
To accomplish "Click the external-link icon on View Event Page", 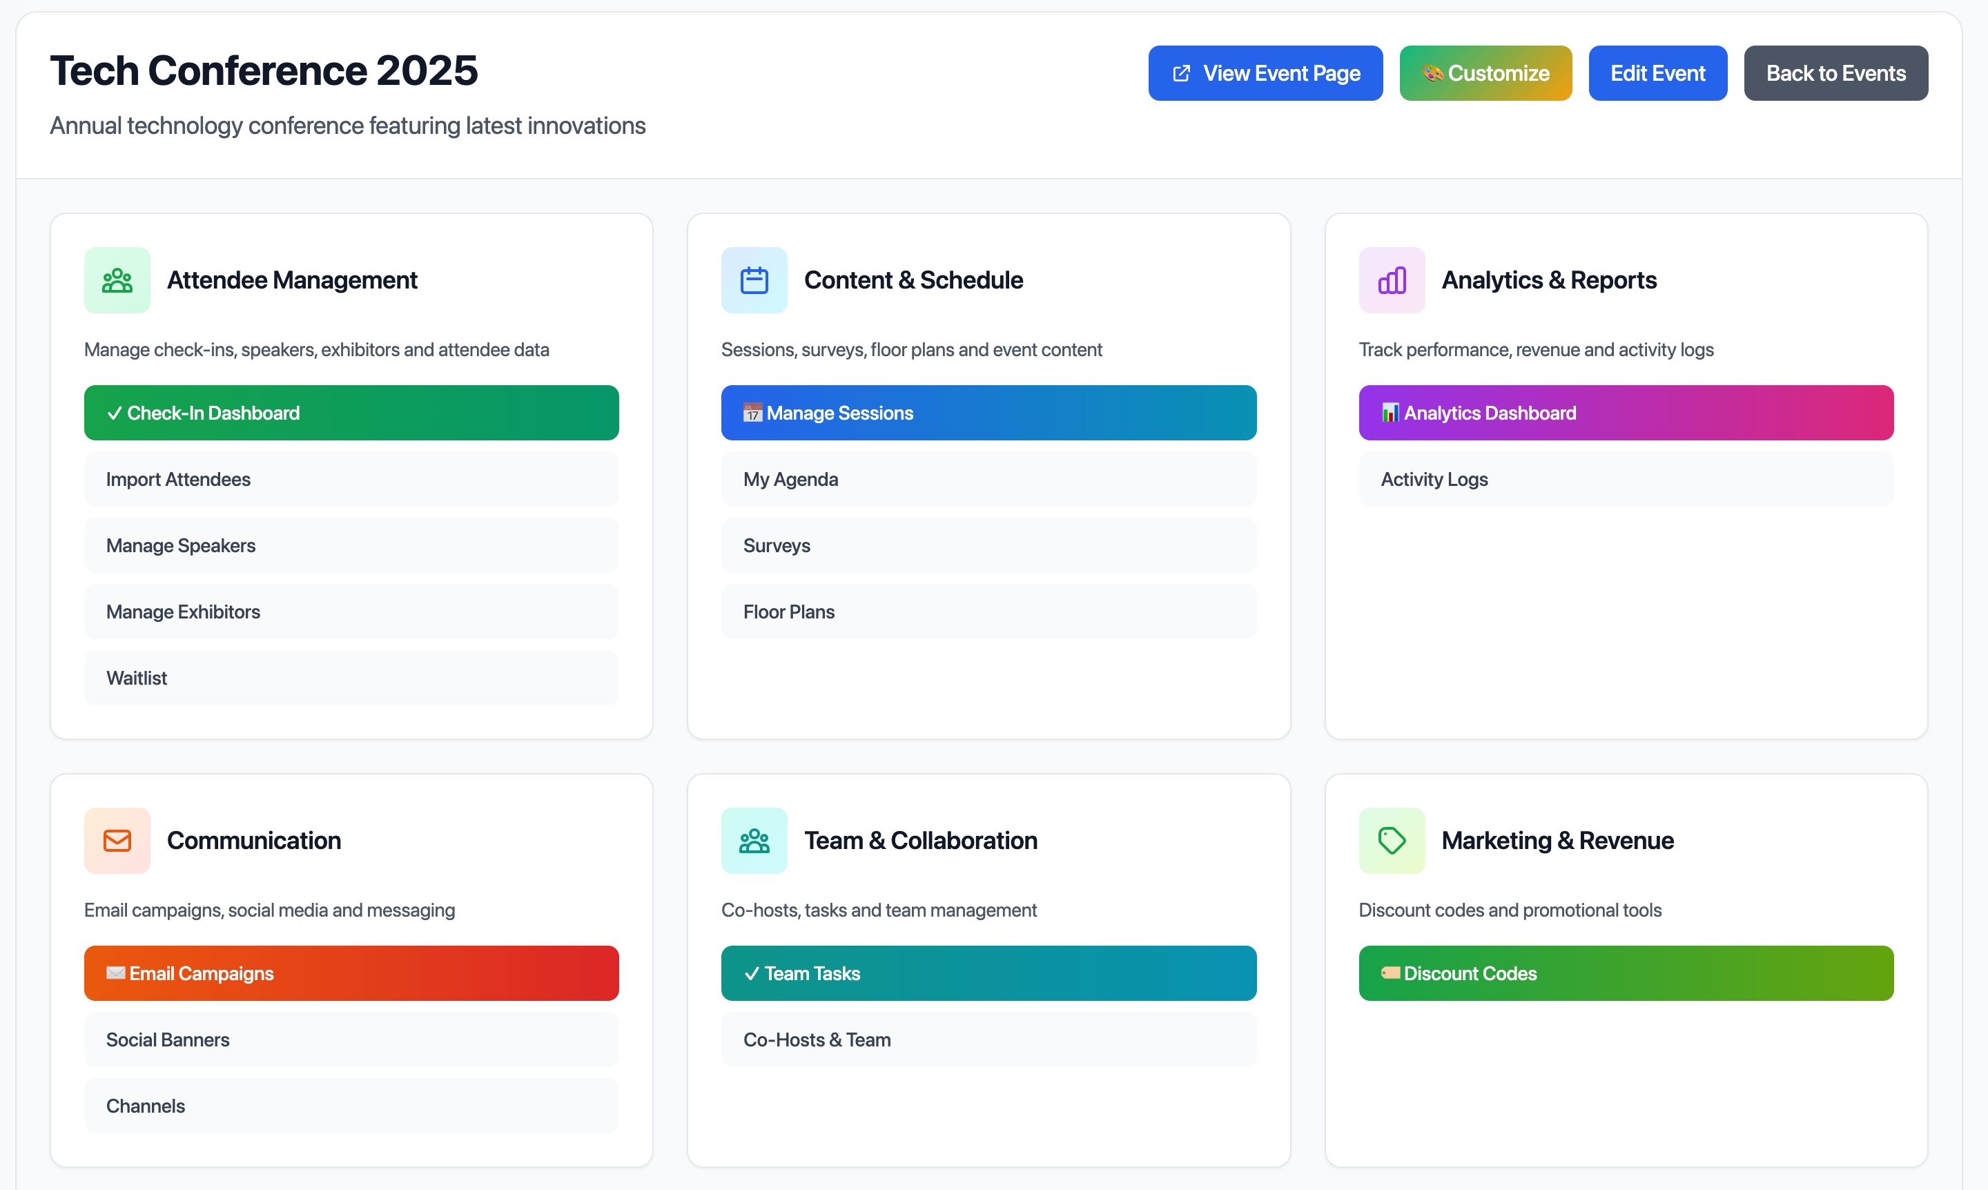I will pos(1180,73).
